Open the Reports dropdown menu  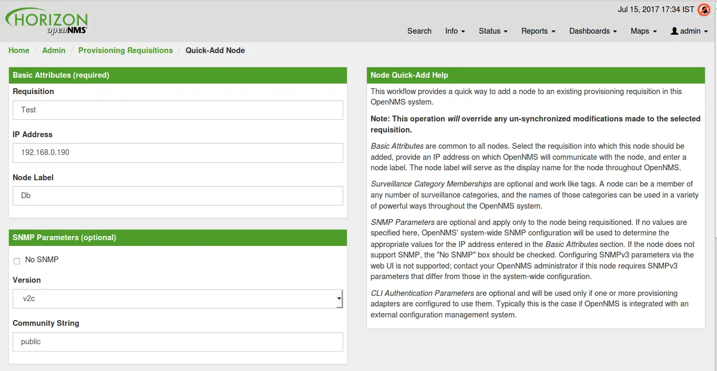pyautogui.click(x=538, y=31)
